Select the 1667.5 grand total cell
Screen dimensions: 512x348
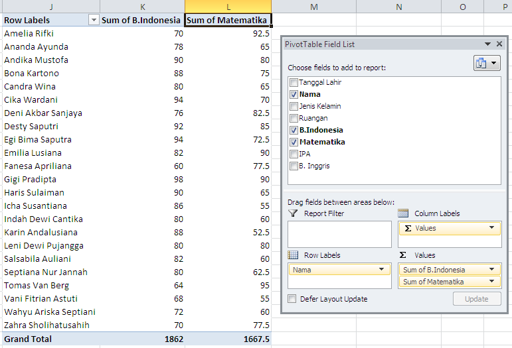228,339
